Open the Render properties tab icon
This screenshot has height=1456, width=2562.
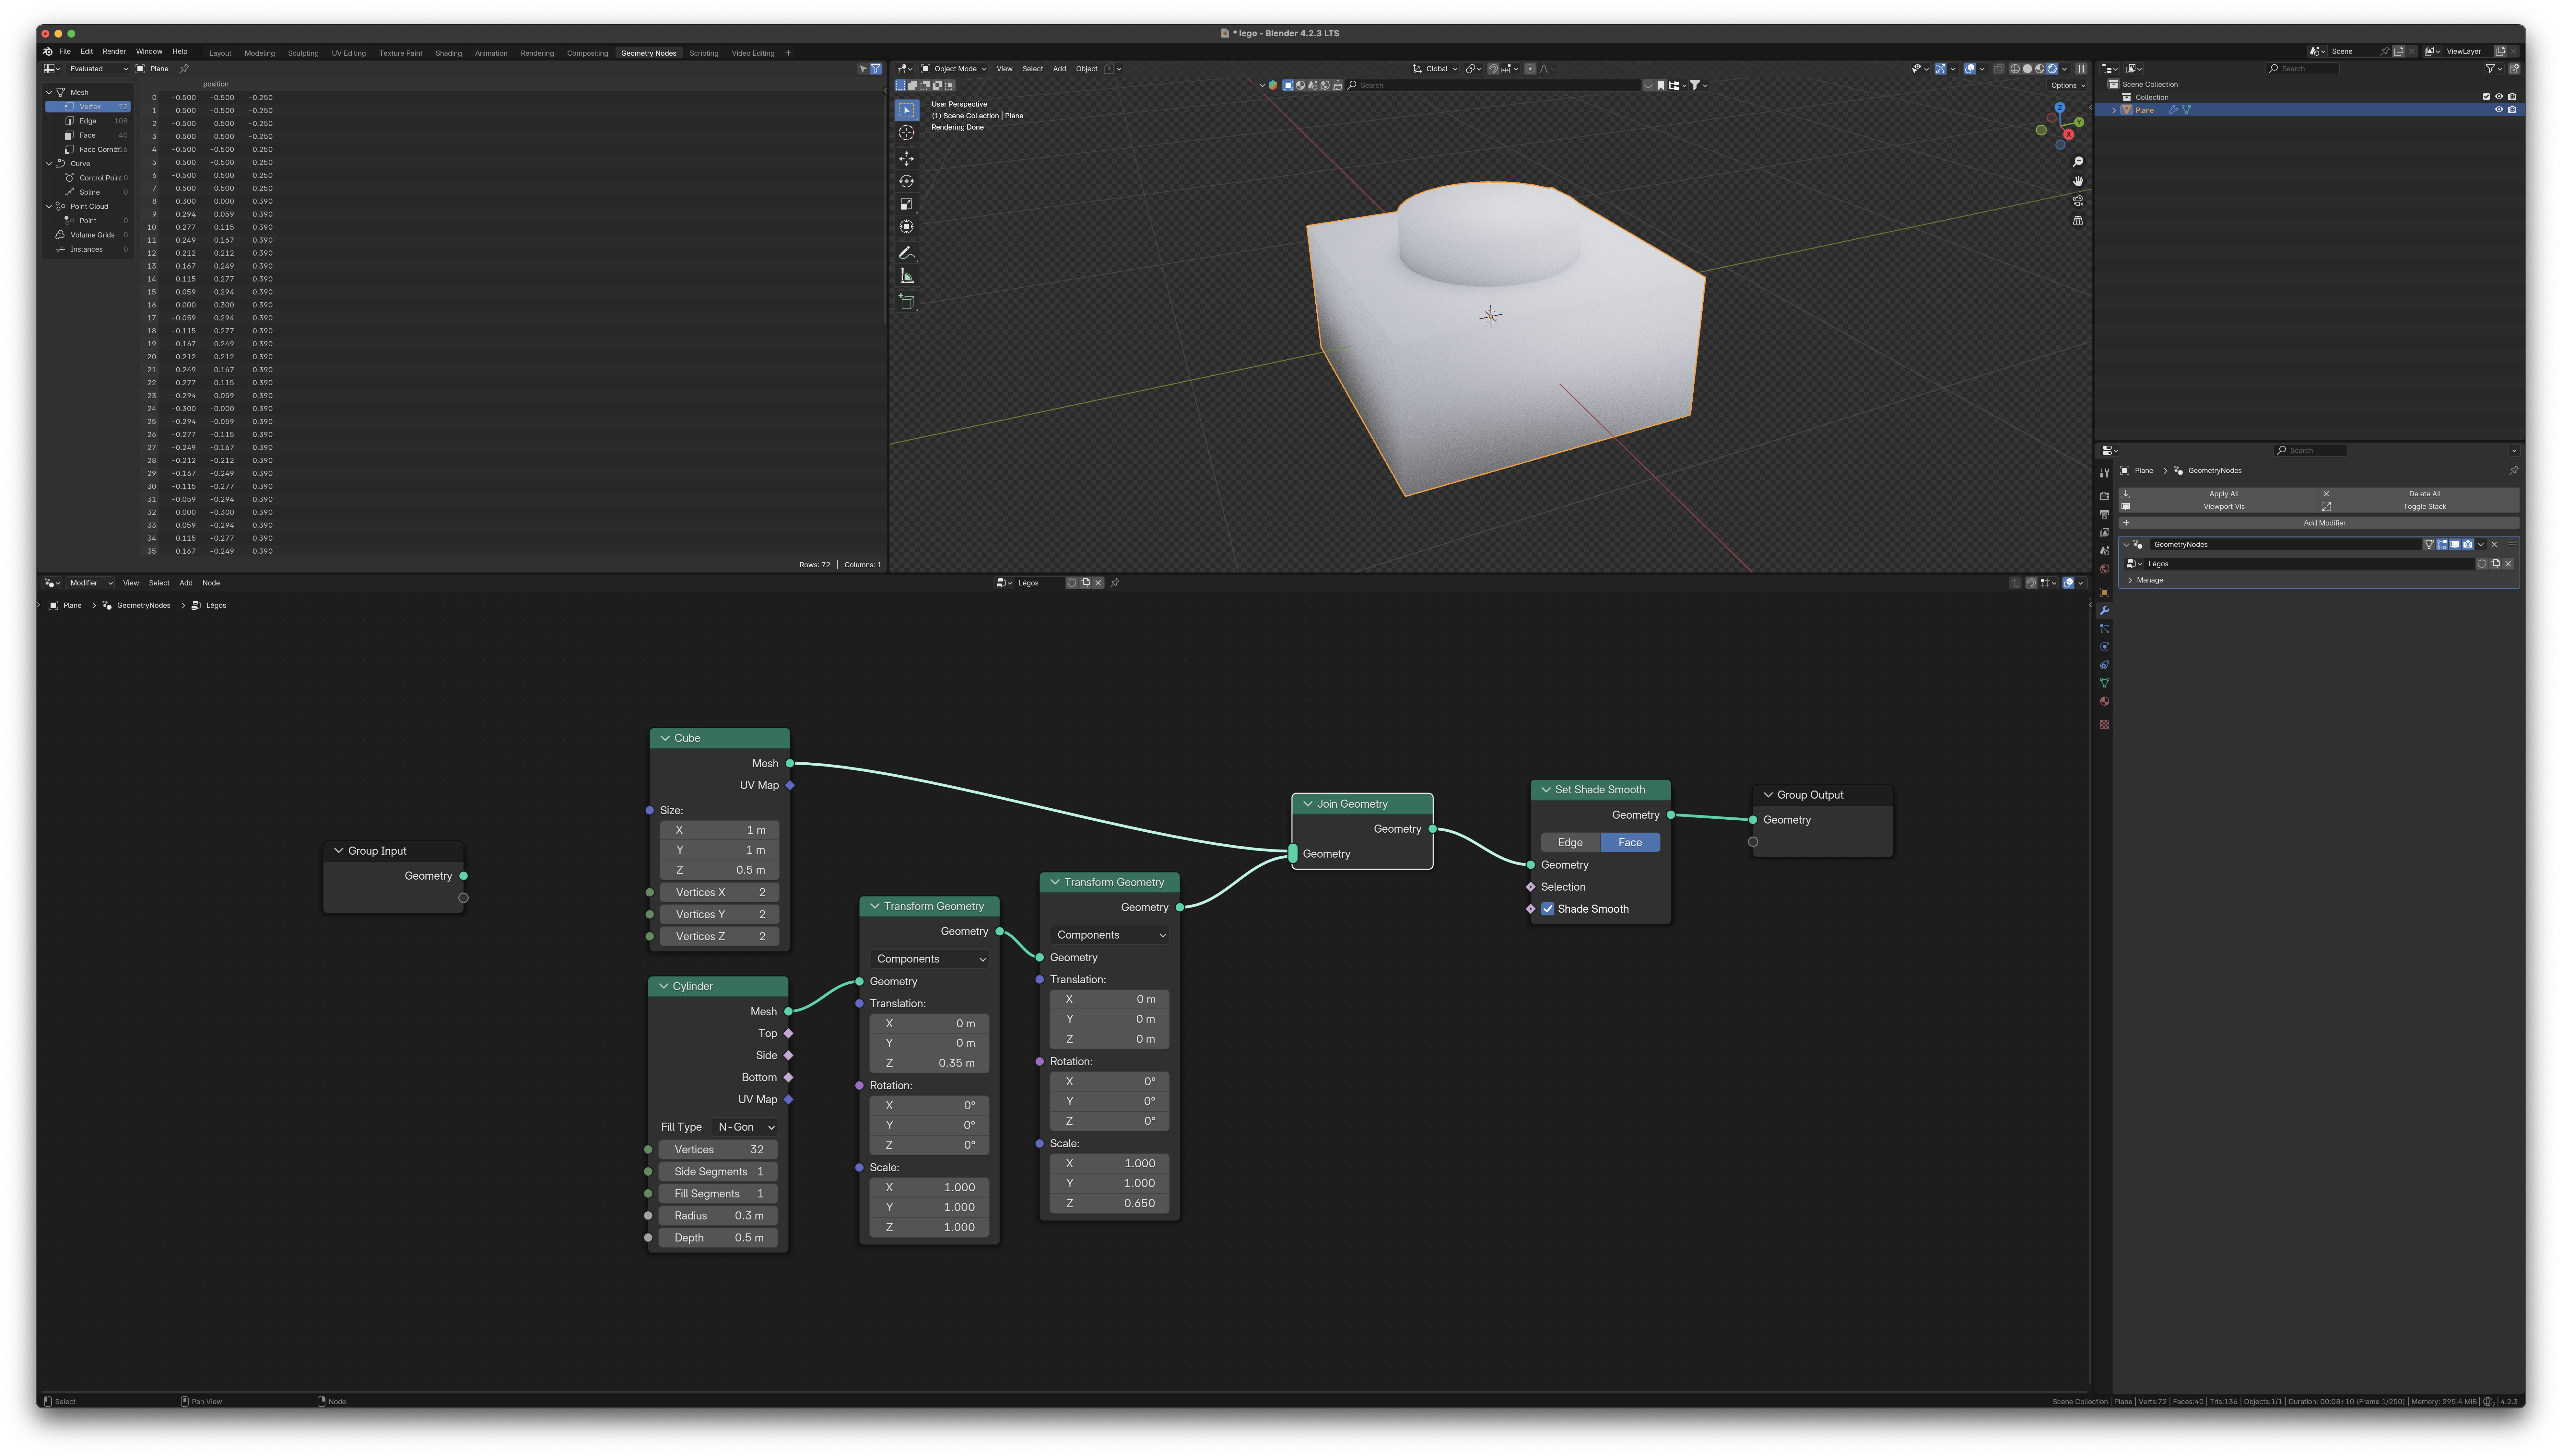[x=2105, y=496]
